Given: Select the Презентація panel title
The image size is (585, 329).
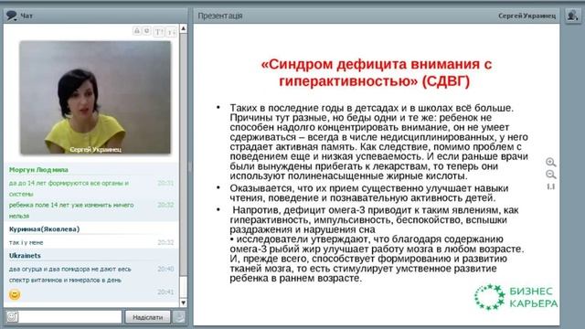Looking at the screenshot, I should pos(220,16).
